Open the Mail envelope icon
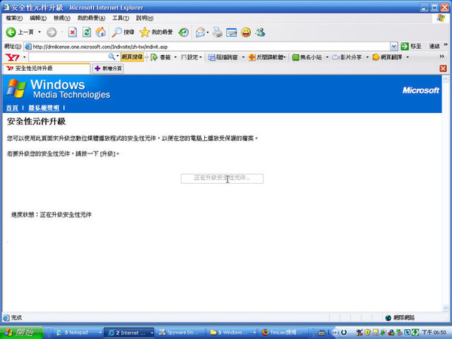Viewport: 452px width, 339px height. 200,32
